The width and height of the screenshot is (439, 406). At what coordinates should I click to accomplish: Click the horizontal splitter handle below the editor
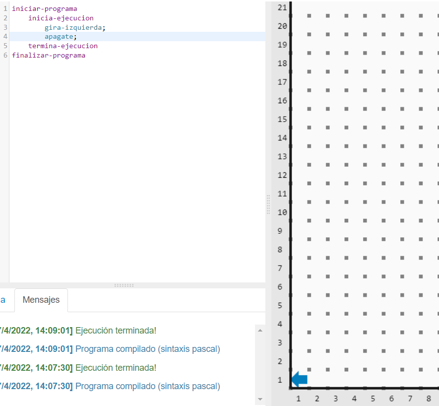(124, 285)
